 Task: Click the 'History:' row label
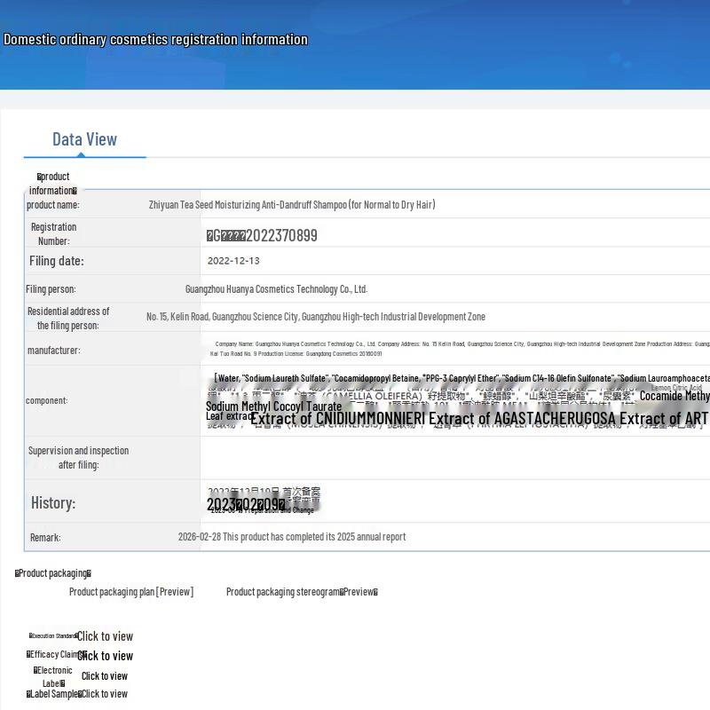(x=53, y=503)
